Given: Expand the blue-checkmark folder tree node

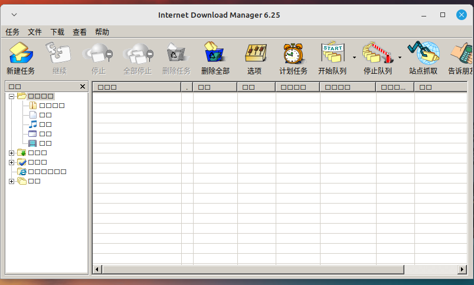Looking at the screenshot, I should [11, 162].
